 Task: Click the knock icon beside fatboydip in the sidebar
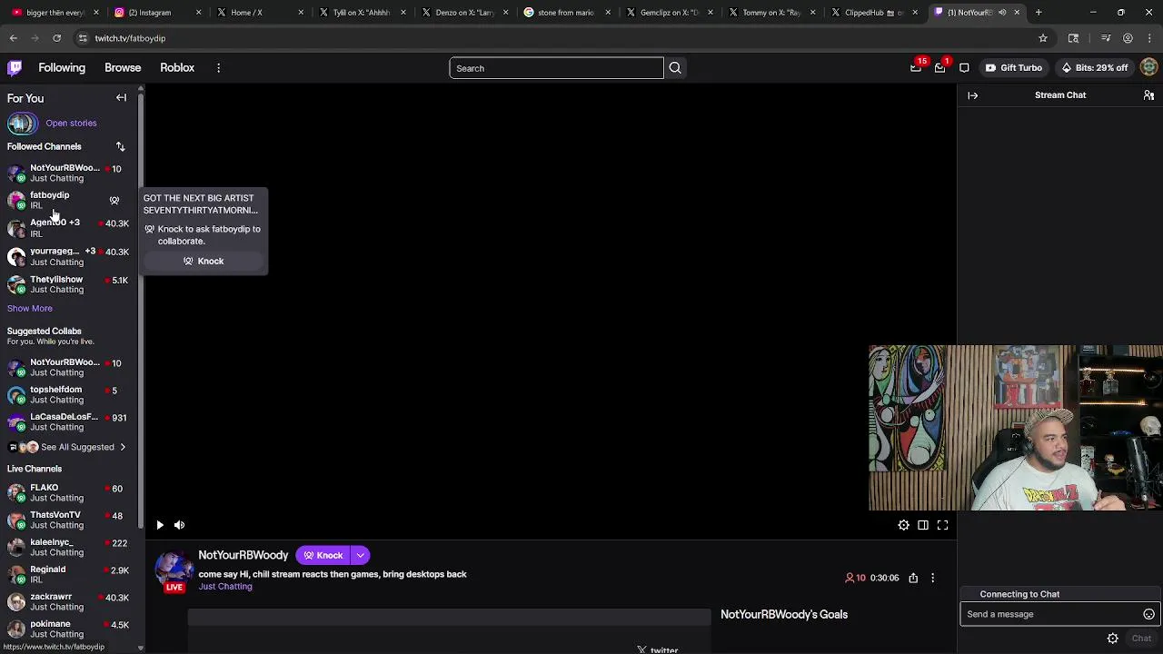click(x=114, y=201)
